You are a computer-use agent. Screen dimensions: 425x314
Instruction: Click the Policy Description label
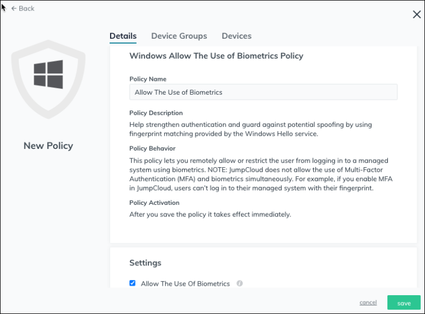click(156, 113)
